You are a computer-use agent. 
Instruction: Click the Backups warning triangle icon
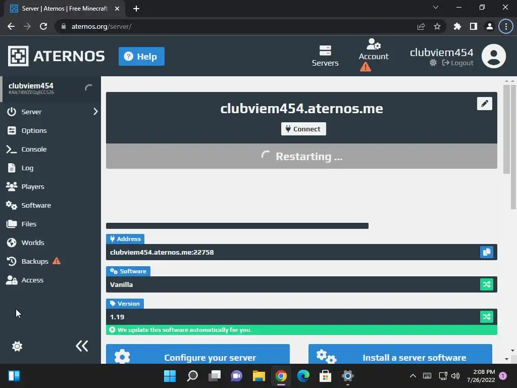(x=57, y=261)
